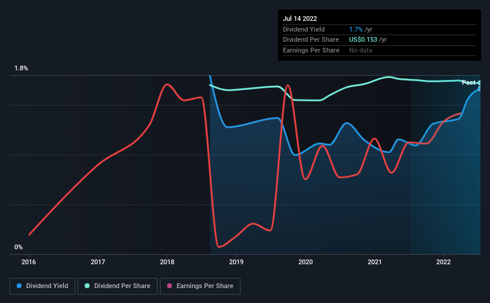Click the 2021 x-axis label
The image size is (490, 303).
[x=375, y=262]
